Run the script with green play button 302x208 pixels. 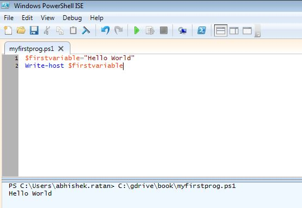point(137,30)
